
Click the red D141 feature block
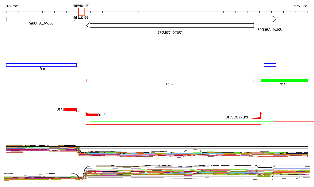click(71, 109)
